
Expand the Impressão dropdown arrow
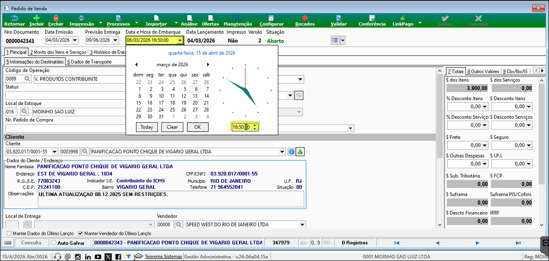pyautogui.click(x=101, y=22)
